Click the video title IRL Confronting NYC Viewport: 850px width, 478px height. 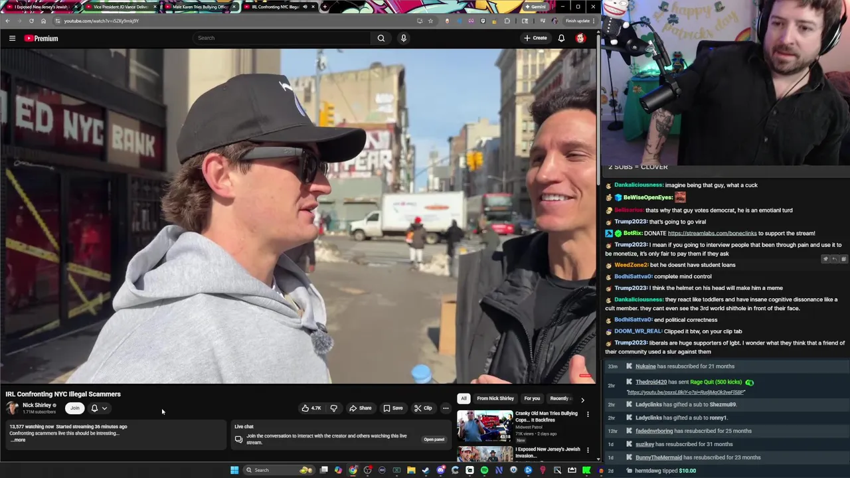63,394
